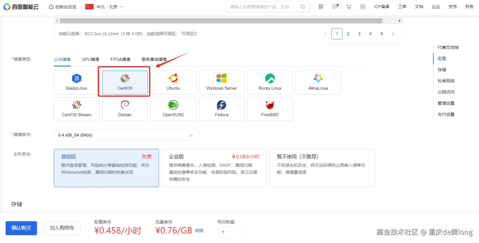Go to next page with right chevron

393,34
